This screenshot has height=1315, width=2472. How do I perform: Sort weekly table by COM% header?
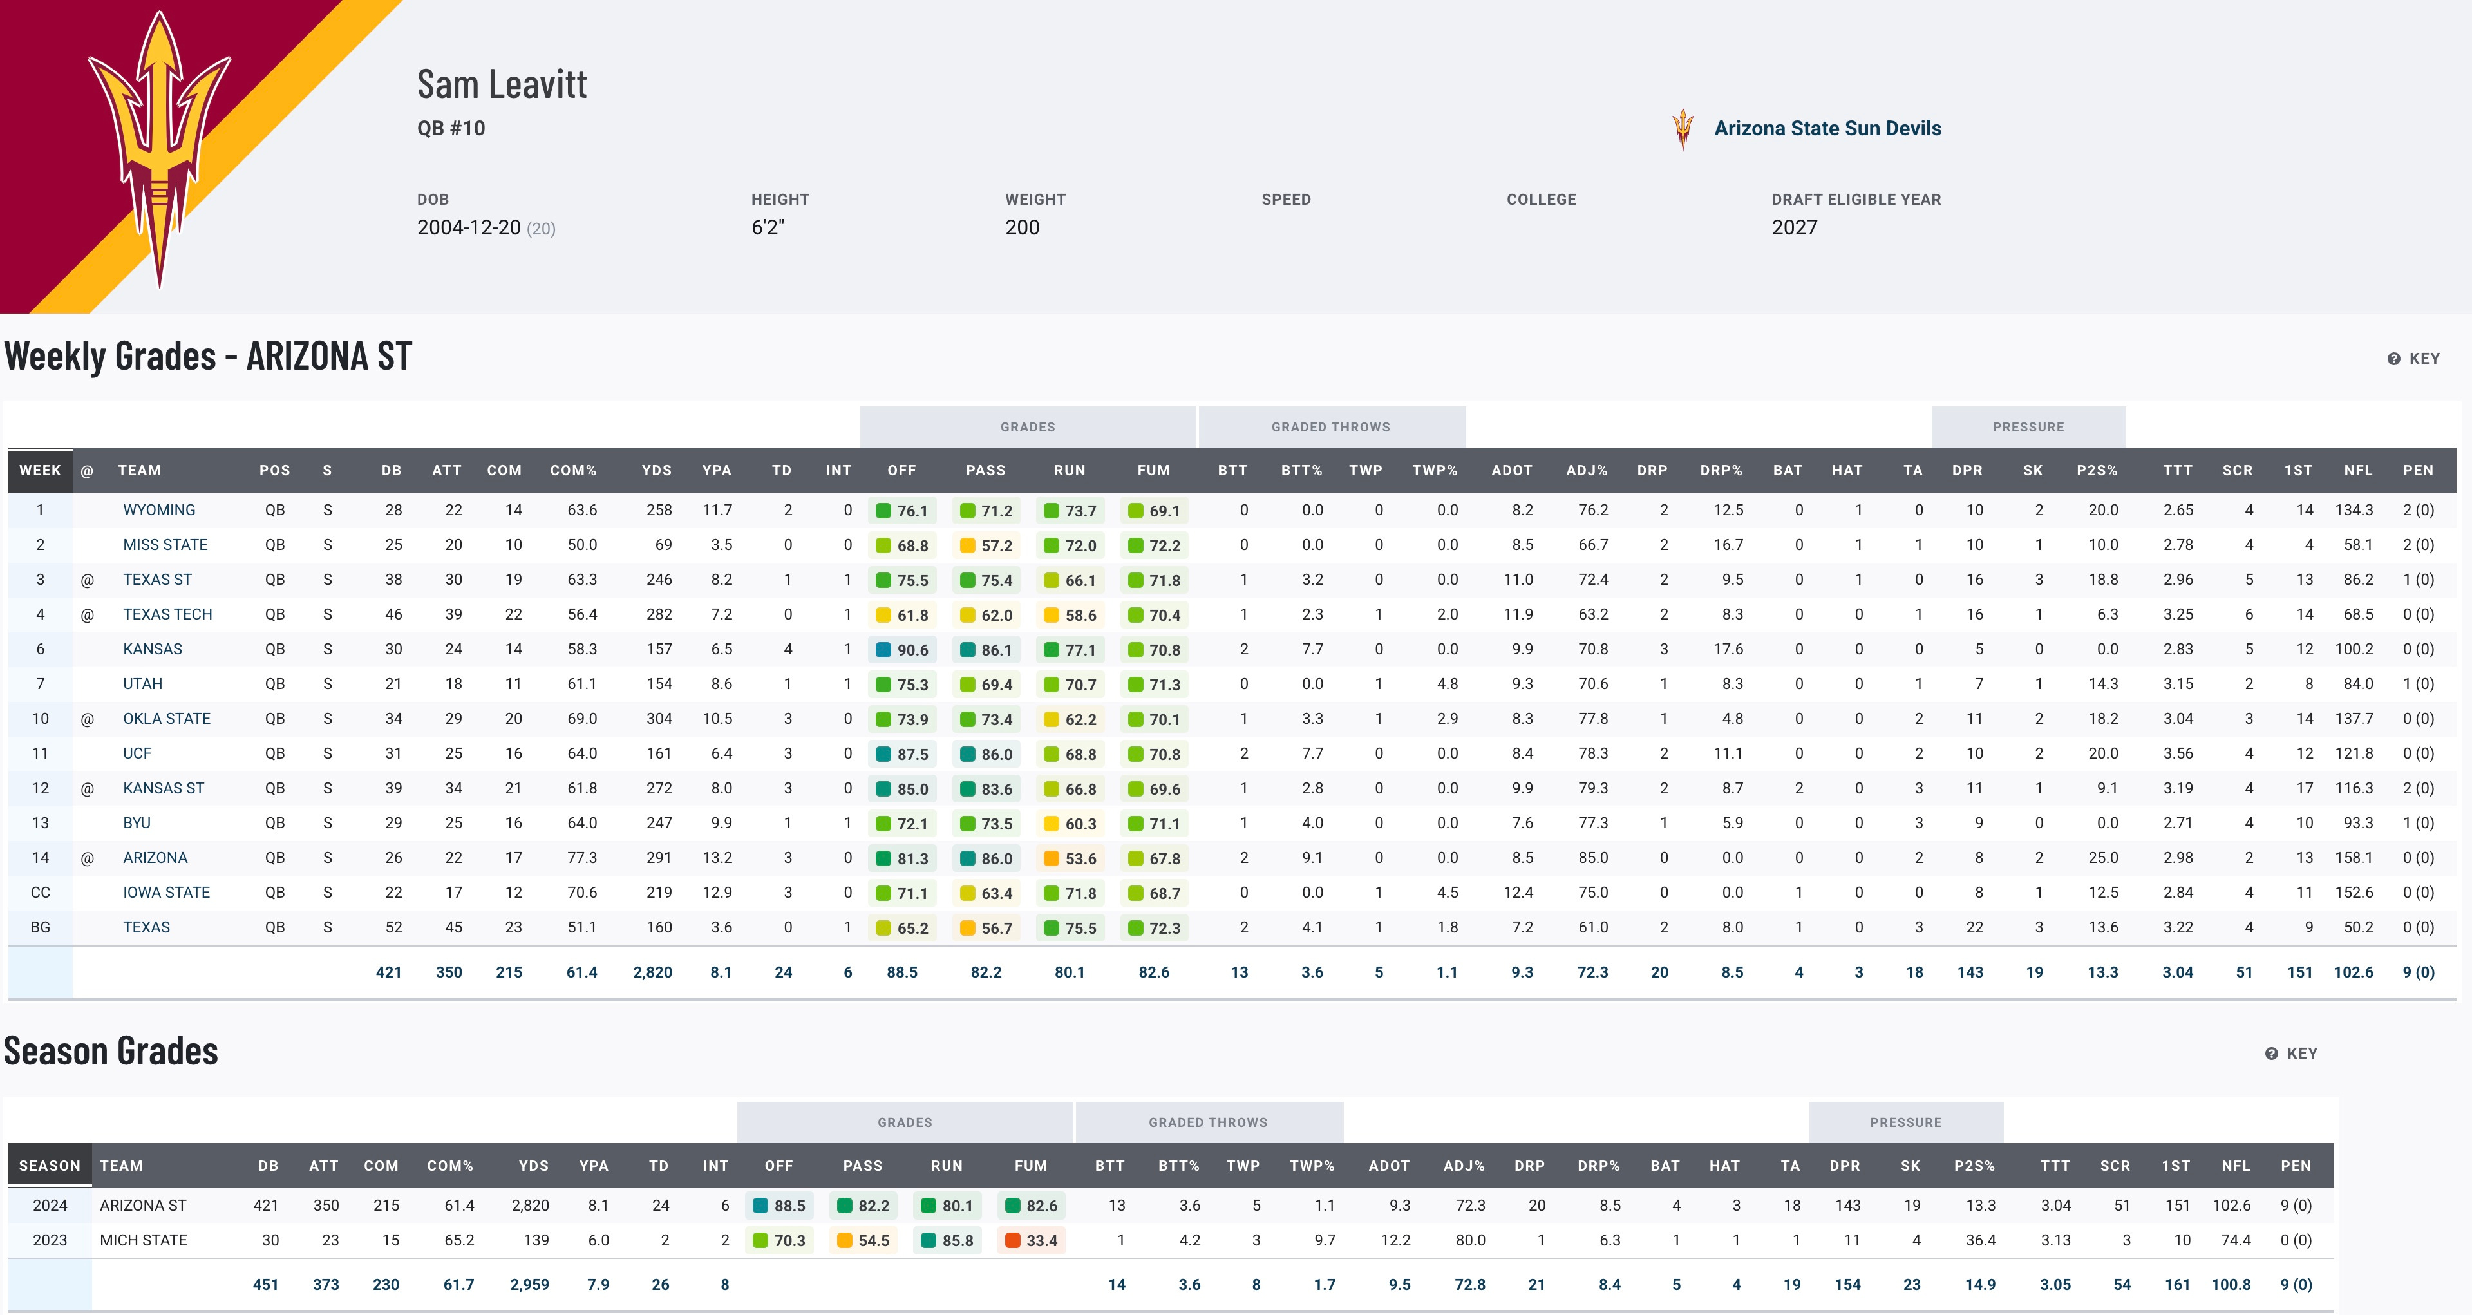[573, 470]
